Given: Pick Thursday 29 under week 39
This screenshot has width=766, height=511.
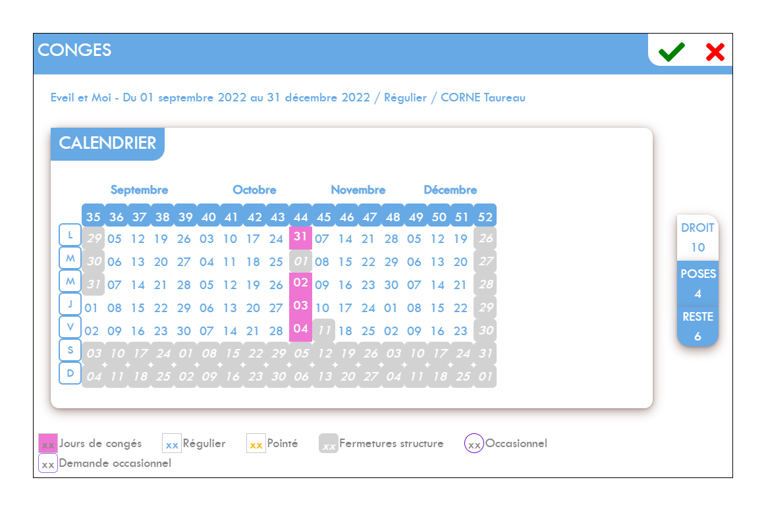Looking at the screenshot, I should 184,308.
